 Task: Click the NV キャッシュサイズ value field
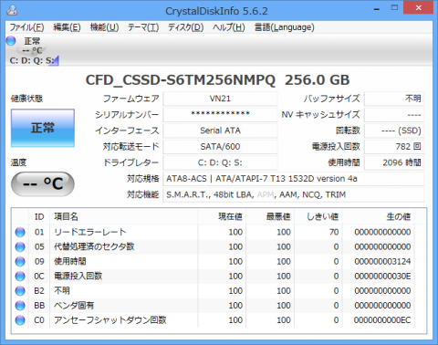[394, 114]
